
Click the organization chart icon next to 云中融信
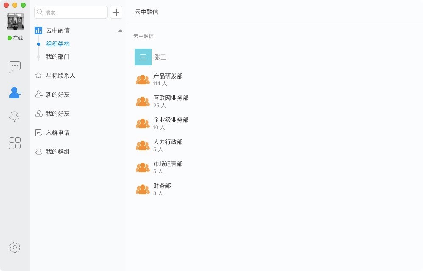[x=38, y=30]
